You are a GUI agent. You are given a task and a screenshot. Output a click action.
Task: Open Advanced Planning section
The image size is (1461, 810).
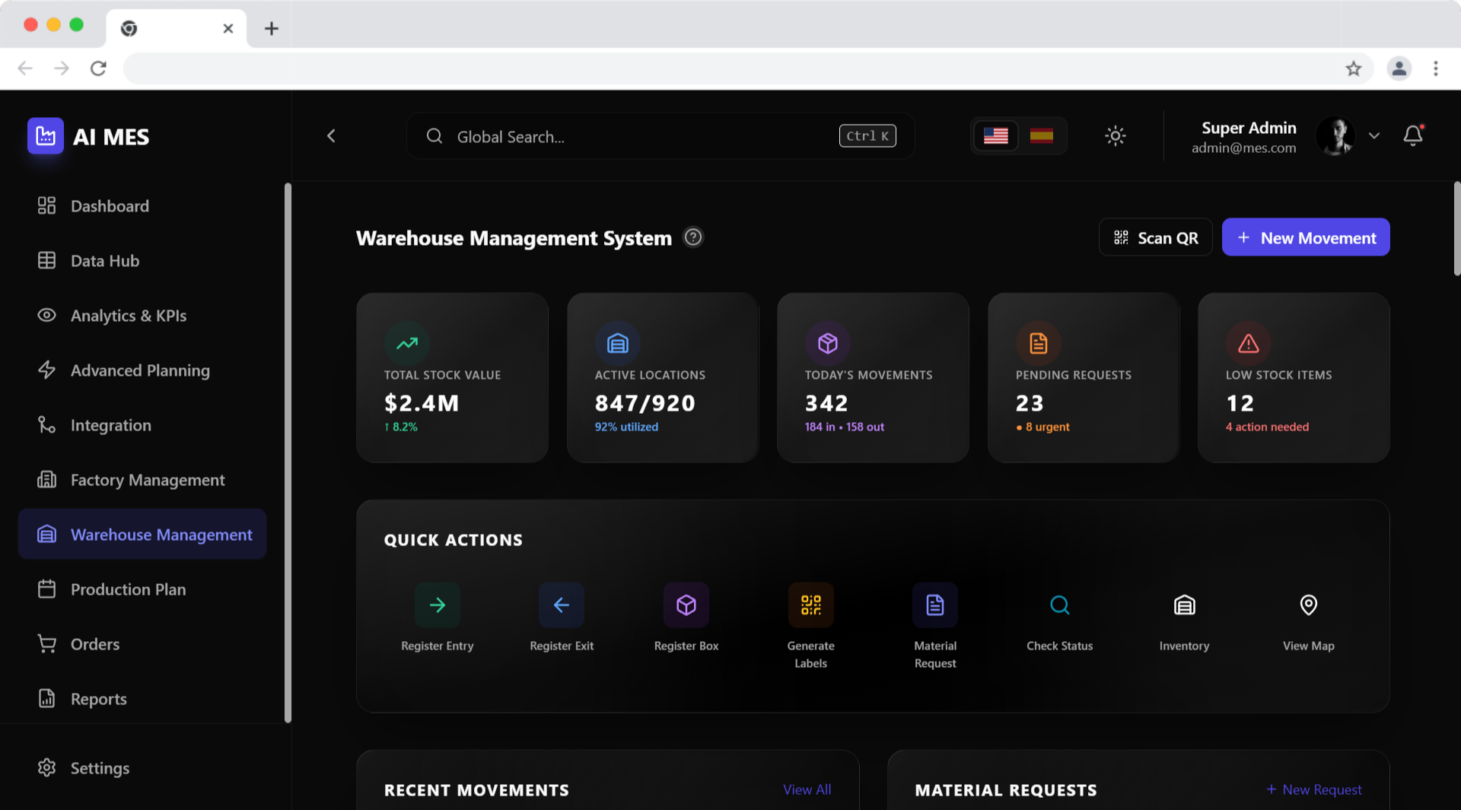click(142, 370)
